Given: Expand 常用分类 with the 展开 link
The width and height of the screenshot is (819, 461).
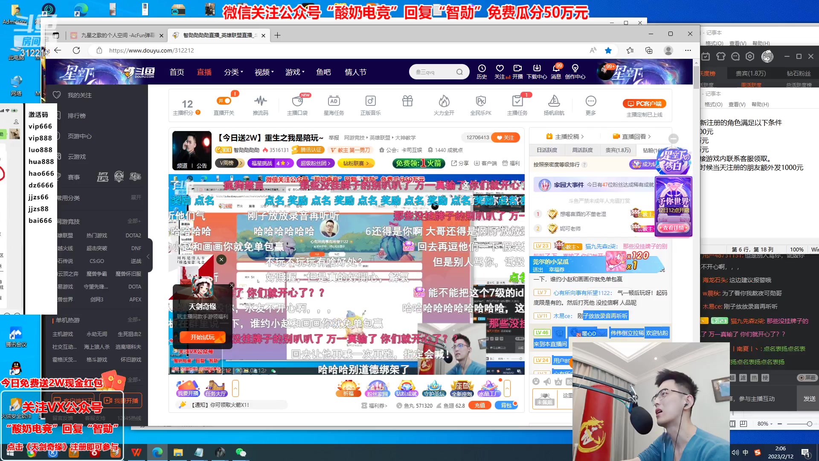Looking at the screenshot, I should (136, 198).
